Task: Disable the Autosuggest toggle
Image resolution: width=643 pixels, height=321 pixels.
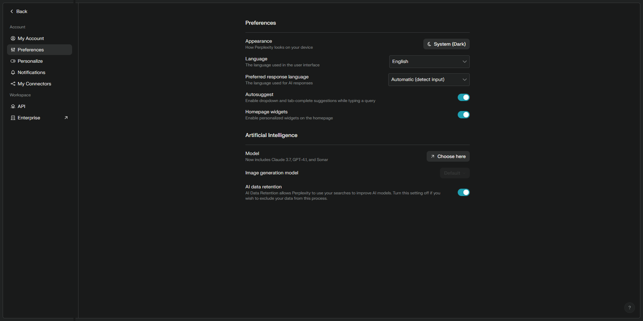Action: pos(463,97)
